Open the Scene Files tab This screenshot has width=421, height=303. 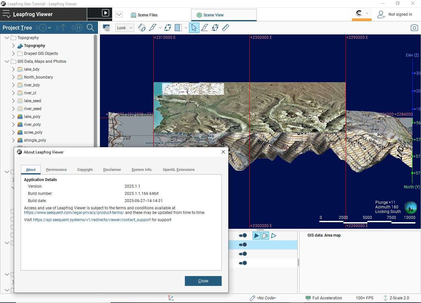coord(144,15)
